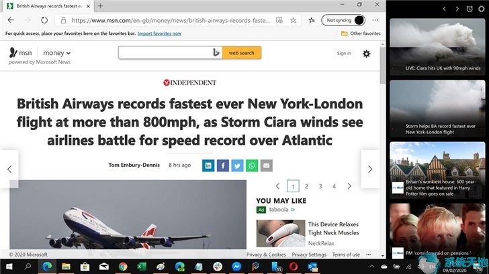Go back using the browser back arrow

pos(11,20)
